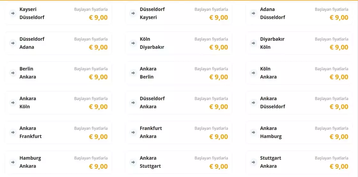Click arrow icon for Diyarbakır to Köln route
Viewport: 358px width, 177px height.
[253, 43]
